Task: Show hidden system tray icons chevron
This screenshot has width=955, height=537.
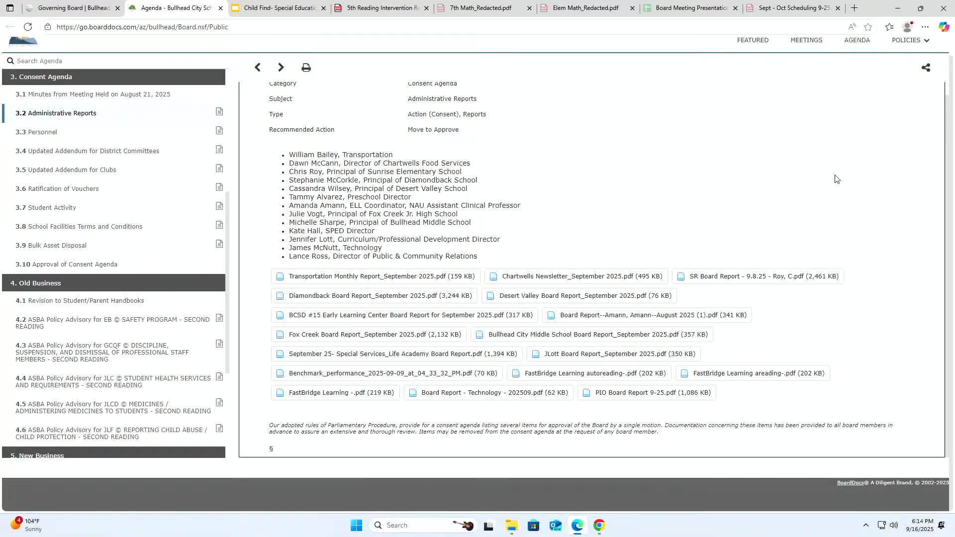Action: point(865,526)
